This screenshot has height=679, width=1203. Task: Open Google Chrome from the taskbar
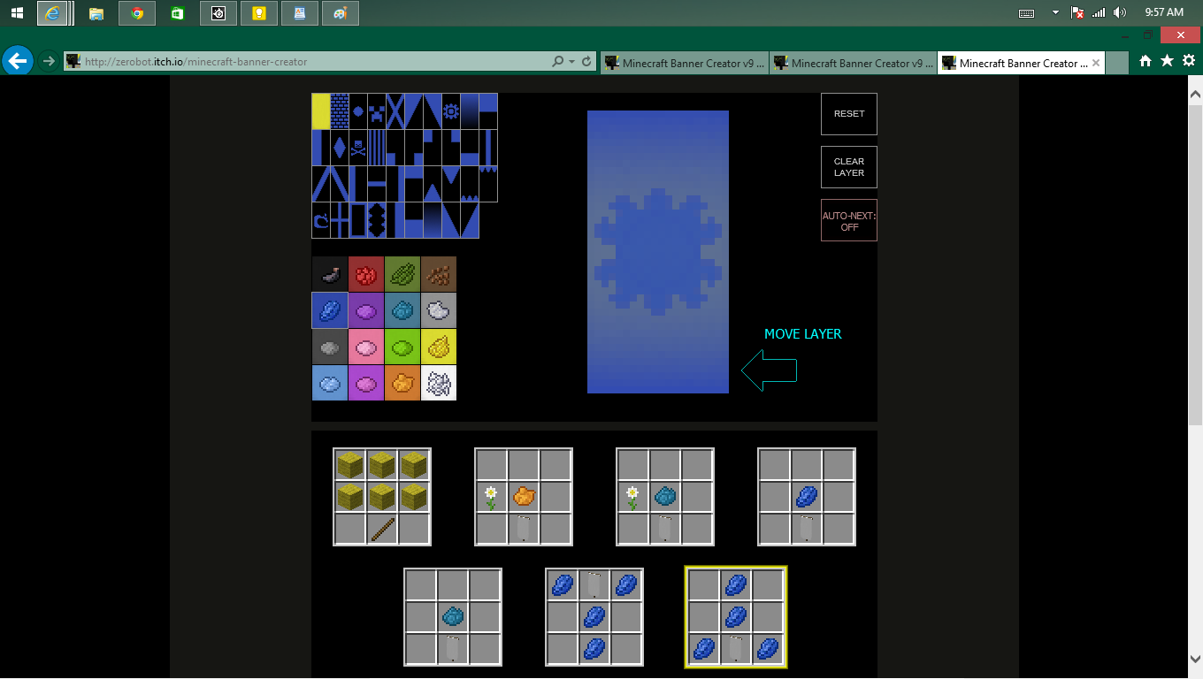(x=137, y=13)
